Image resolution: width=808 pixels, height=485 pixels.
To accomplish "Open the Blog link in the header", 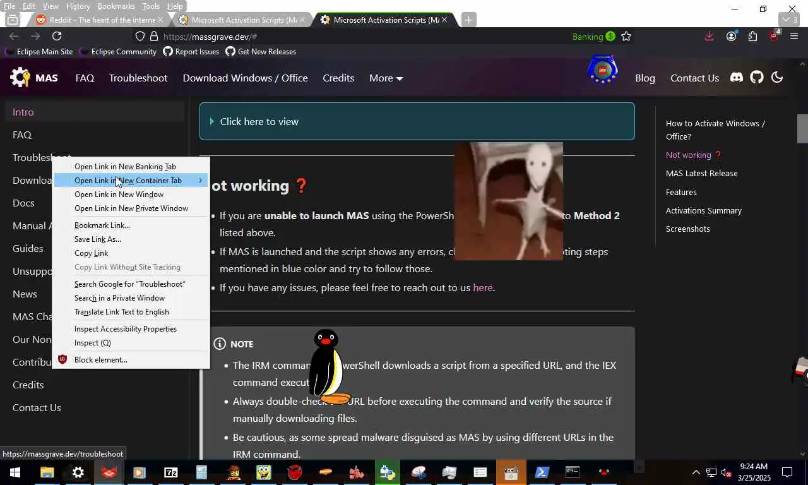I will point(645,78).
